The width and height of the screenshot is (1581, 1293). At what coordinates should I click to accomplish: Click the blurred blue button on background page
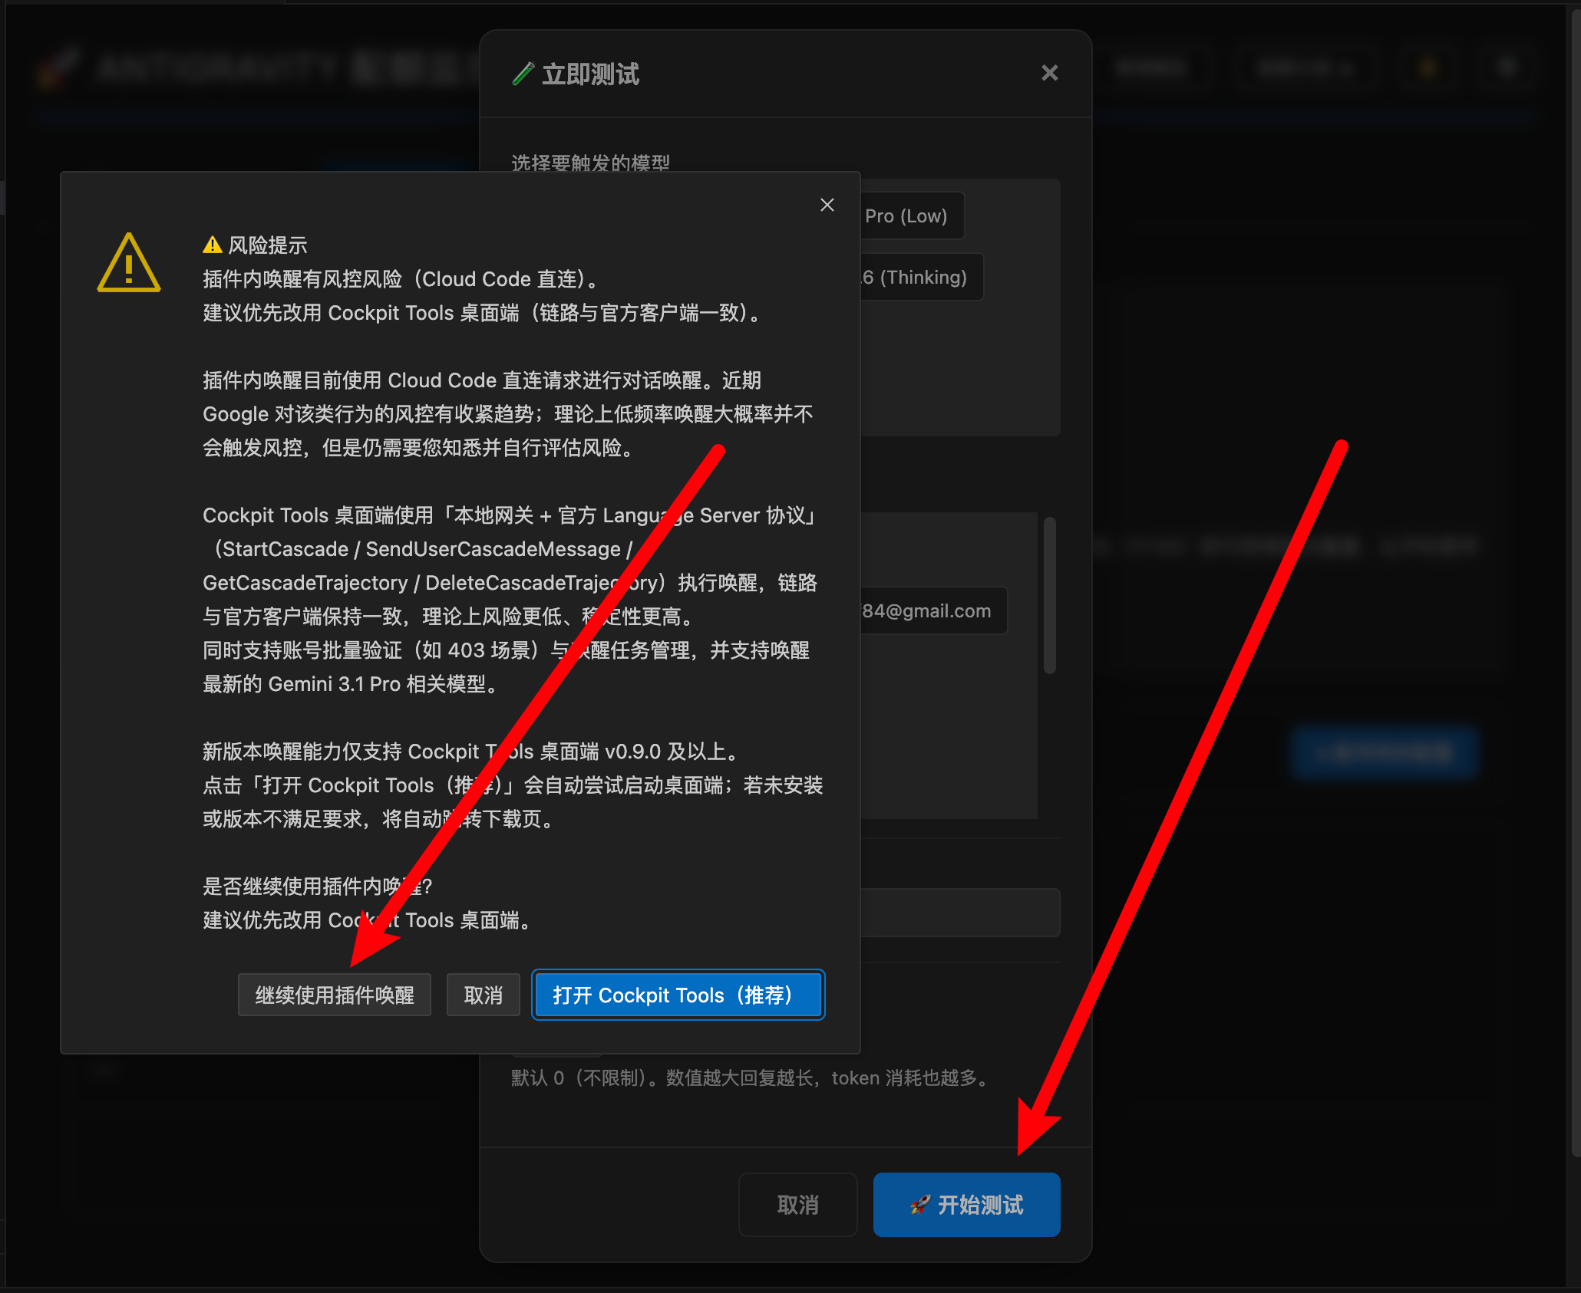pos(1384,753)
